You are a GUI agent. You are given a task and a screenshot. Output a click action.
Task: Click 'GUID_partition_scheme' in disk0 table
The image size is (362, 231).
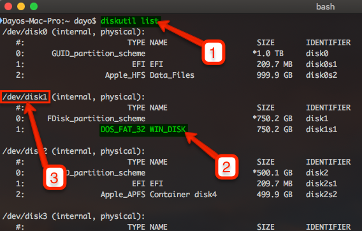98,54
